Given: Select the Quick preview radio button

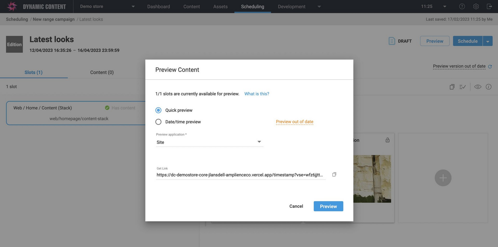Looking at the screenshot, I should click(158, 110).
